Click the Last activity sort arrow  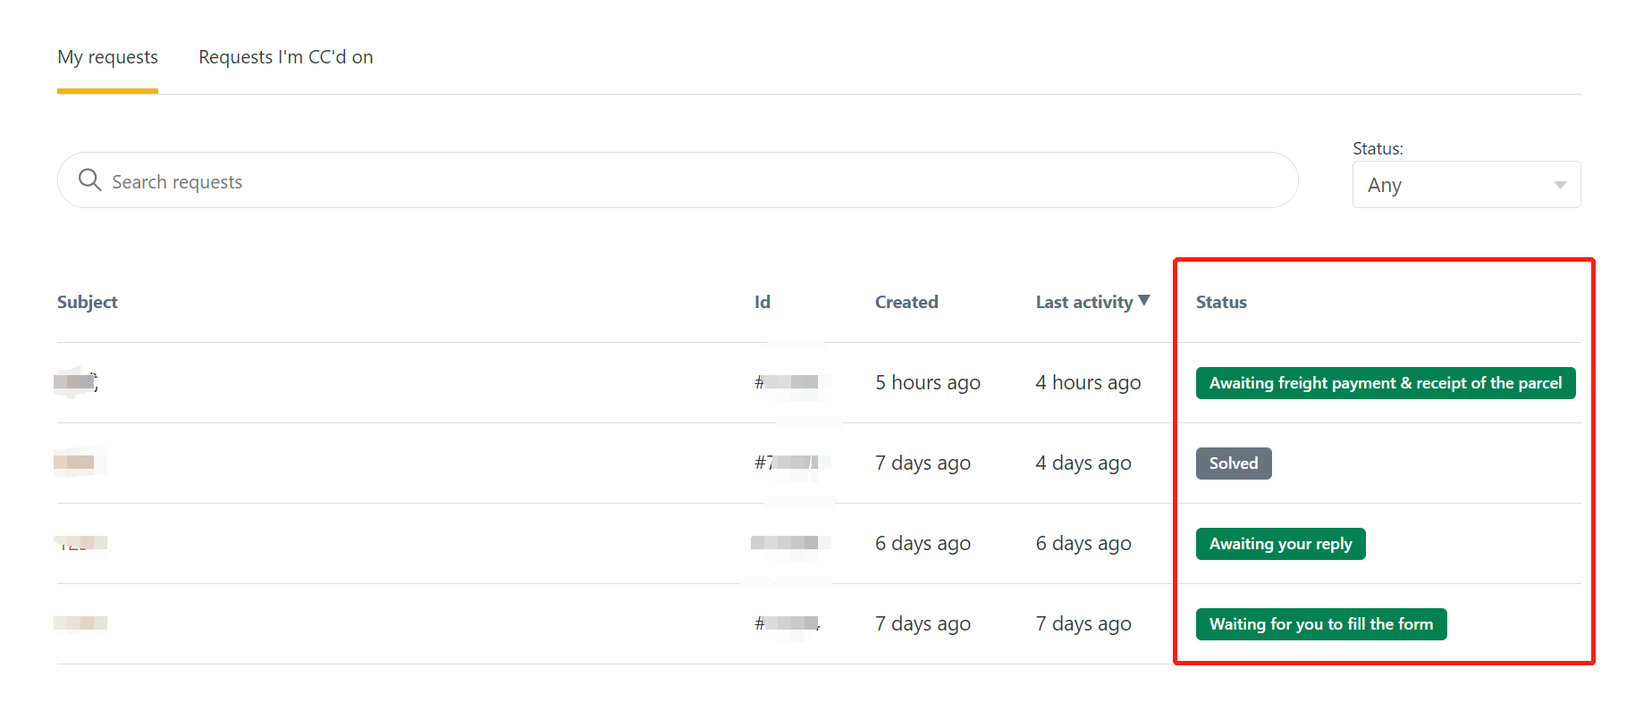[x=1144, y=301]
